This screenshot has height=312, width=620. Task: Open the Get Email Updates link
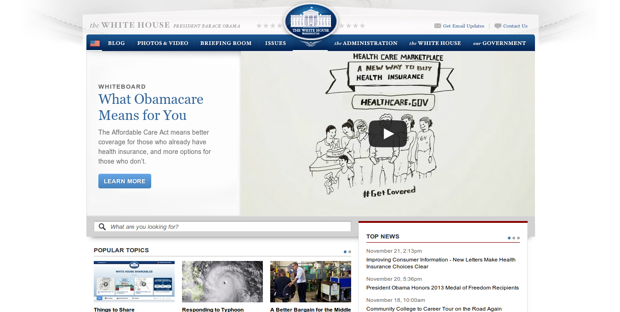463,26
